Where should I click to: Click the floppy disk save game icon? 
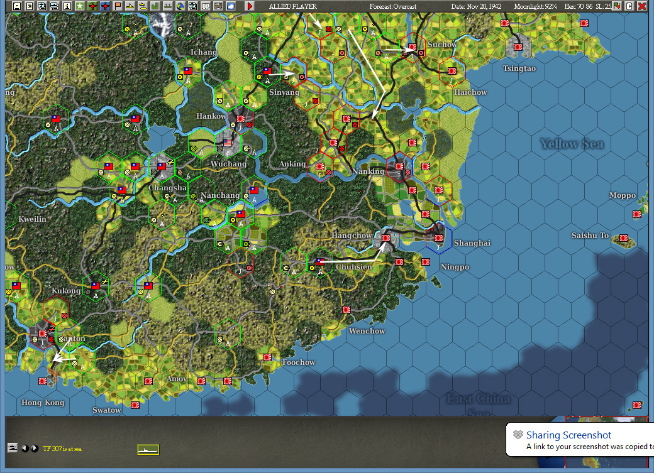coord(17,6)
